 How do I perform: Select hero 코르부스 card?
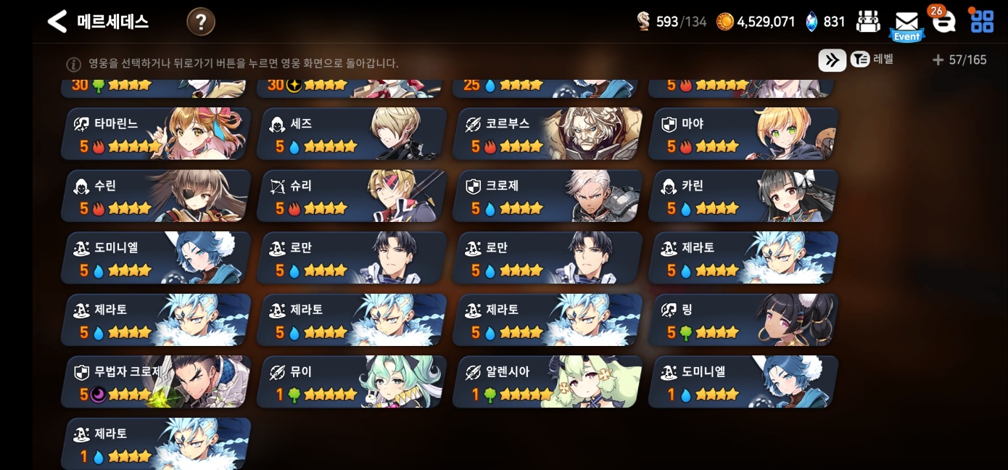click(x=548, y=134)
